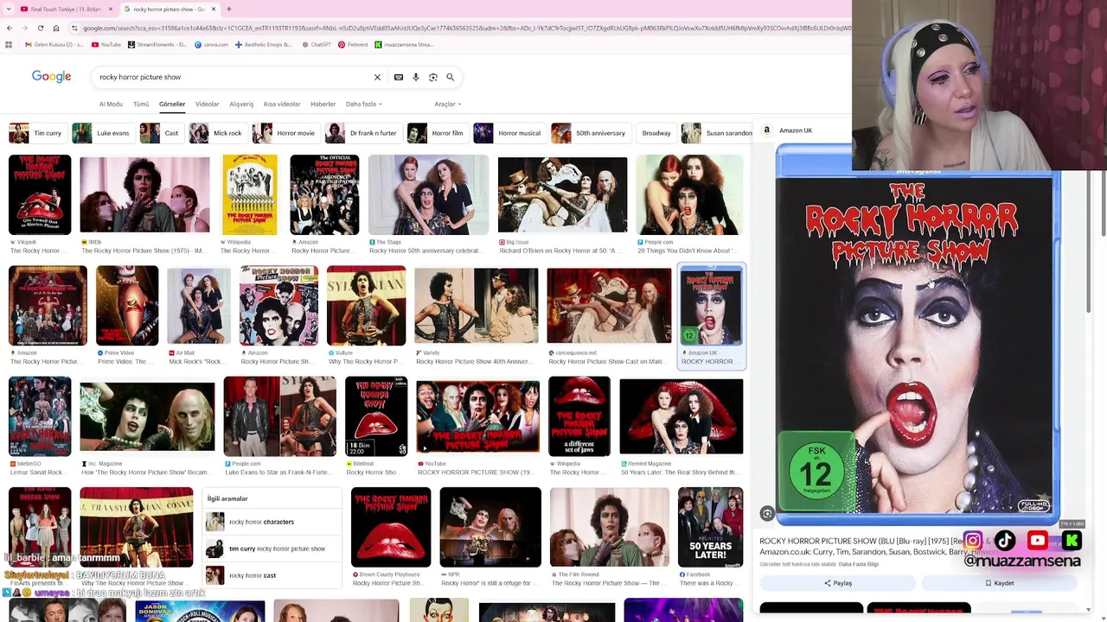Filter by the Horror movie chip
This screenshot has width=1107, height=622.
click(285, 133)
